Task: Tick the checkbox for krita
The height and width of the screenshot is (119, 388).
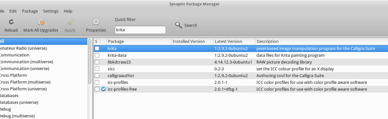Action: (x=97, y=48)
